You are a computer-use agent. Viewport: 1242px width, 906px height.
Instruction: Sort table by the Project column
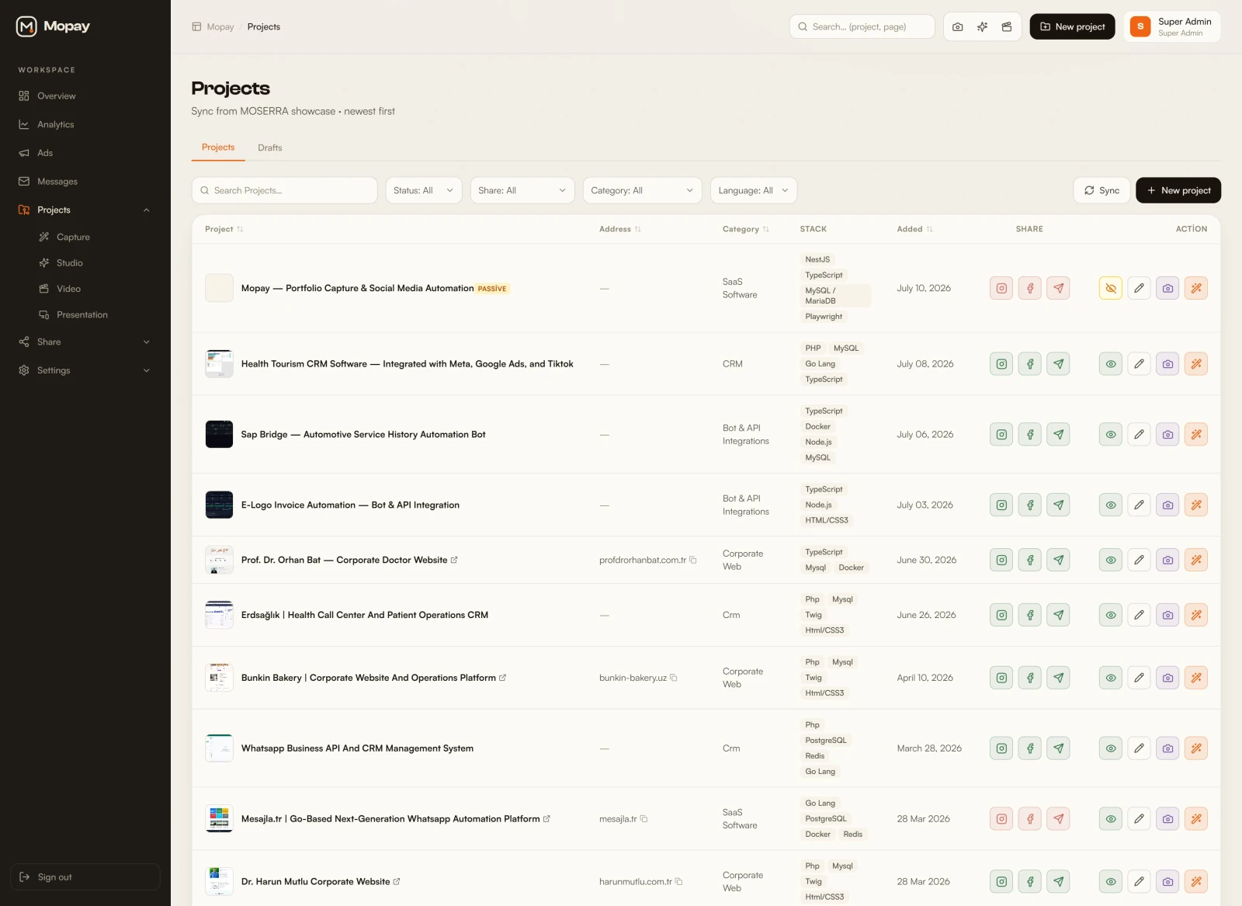pos(224,229)
